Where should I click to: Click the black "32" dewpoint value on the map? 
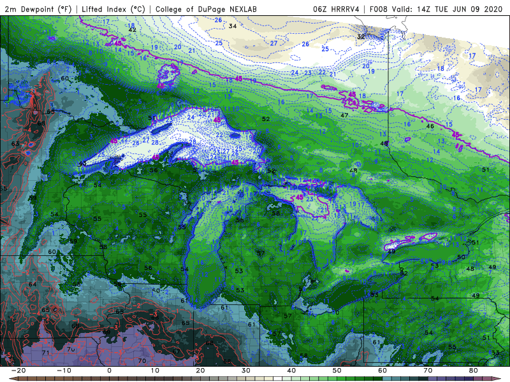pyautogui.click(x=361, y=37)
